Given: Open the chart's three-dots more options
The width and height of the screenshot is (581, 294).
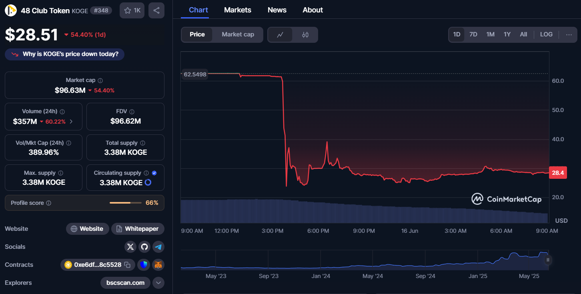Looking at the screenshot, I should click(569, 34).
